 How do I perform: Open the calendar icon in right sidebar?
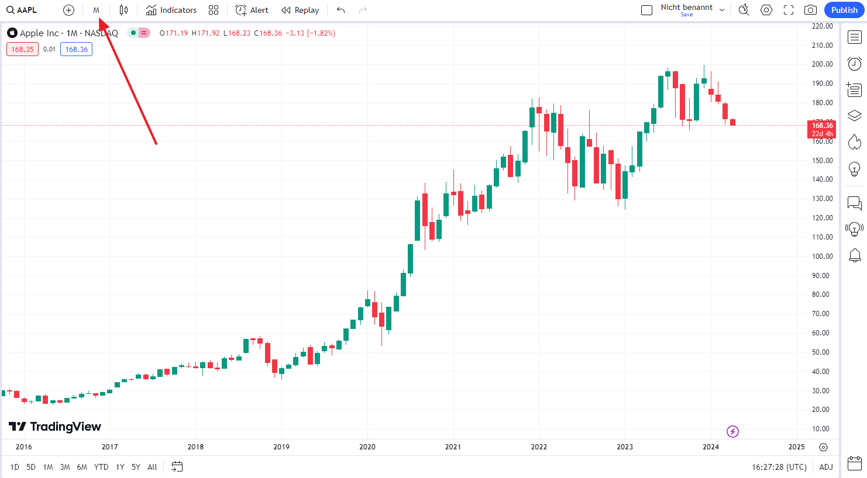(855, 464)
